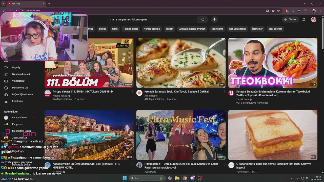Click the search magnifier button
The width and height of the screenshot is (324, 182).
203,19
